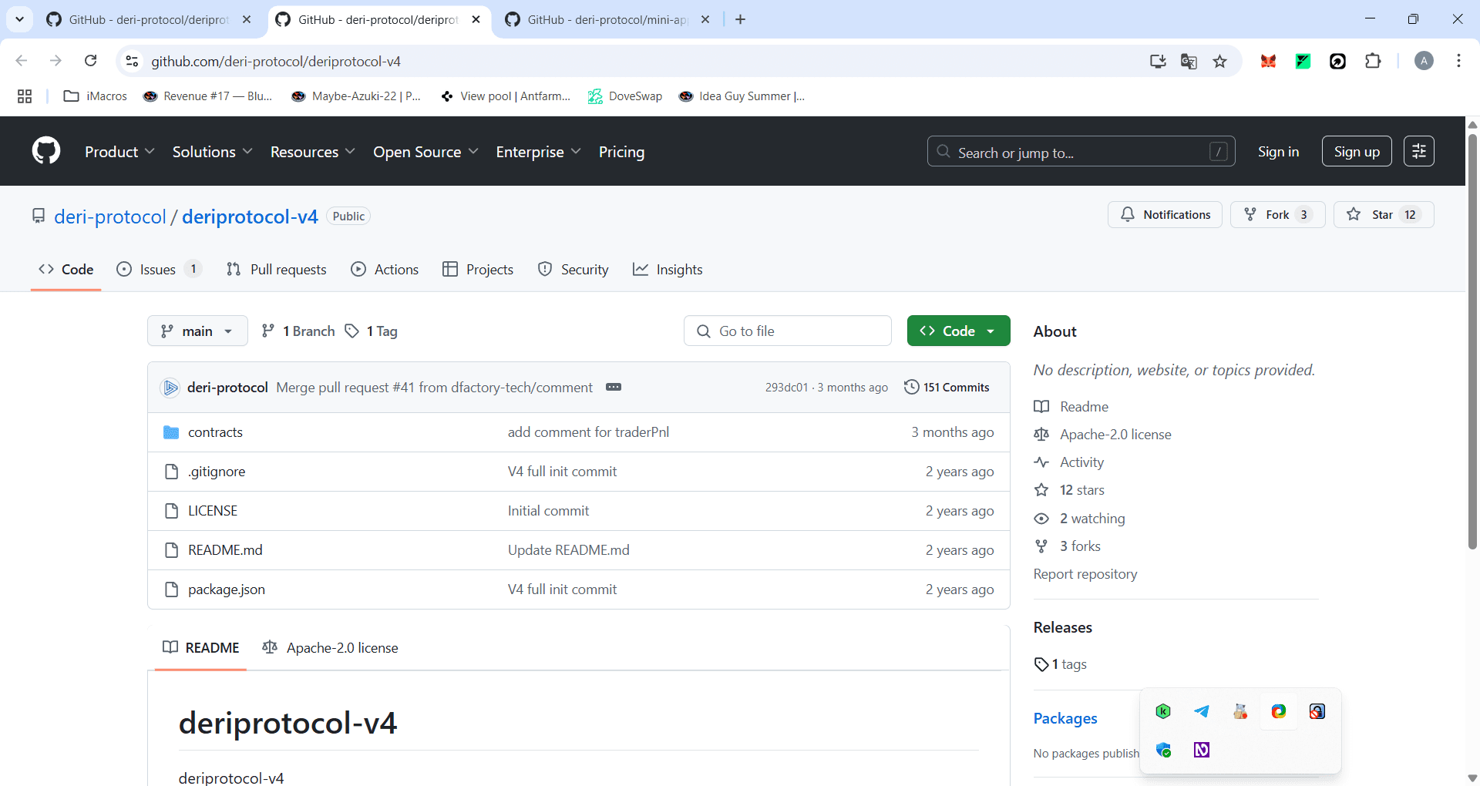
Task: Open the Security tab
Action: tap(573, 269)
